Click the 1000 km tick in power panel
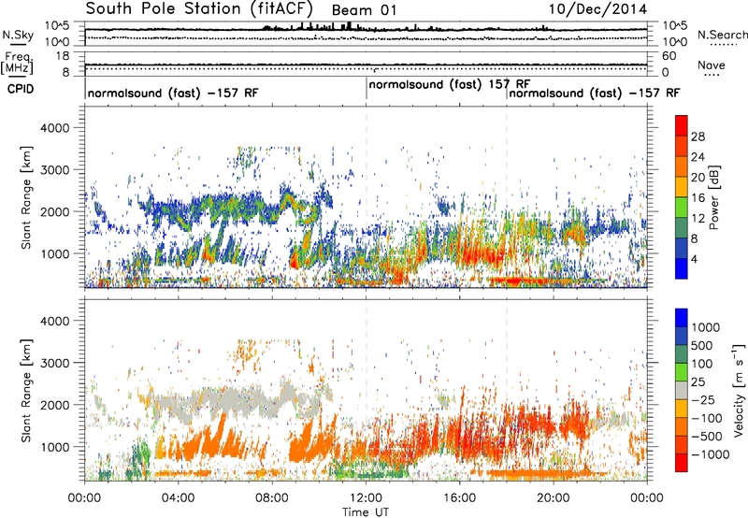 tap(54, 253)
